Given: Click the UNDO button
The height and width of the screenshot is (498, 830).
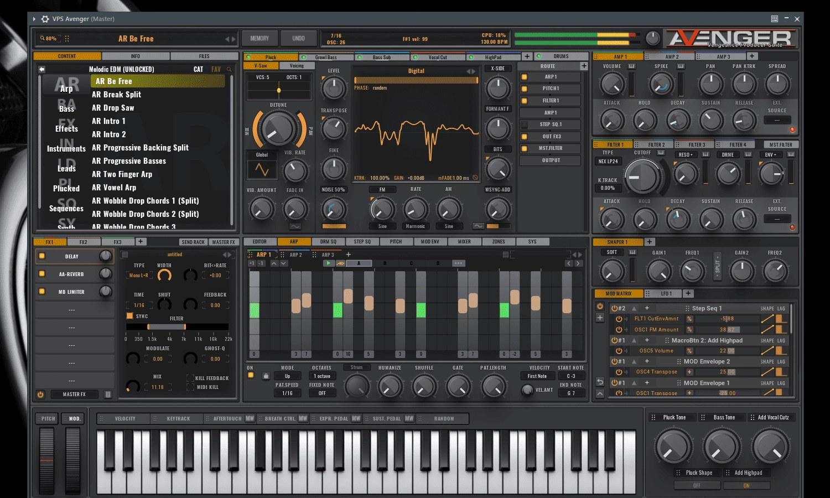Looking at the screenshot, I should tap(299, 39).
